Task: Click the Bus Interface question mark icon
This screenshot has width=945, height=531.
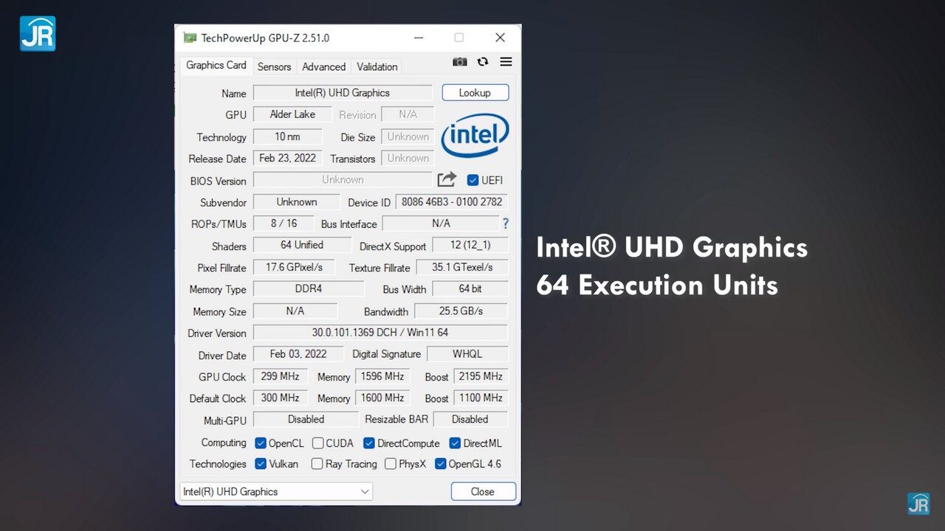Action: tap(506, 223)
